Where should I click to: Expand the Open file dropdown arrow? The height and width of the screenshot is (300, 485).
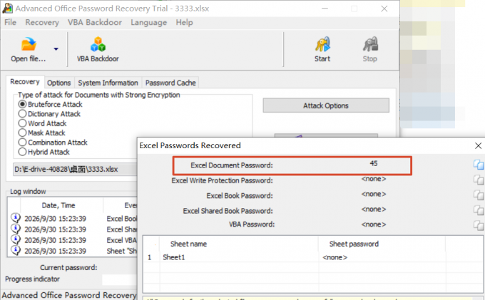click(56, 49)
